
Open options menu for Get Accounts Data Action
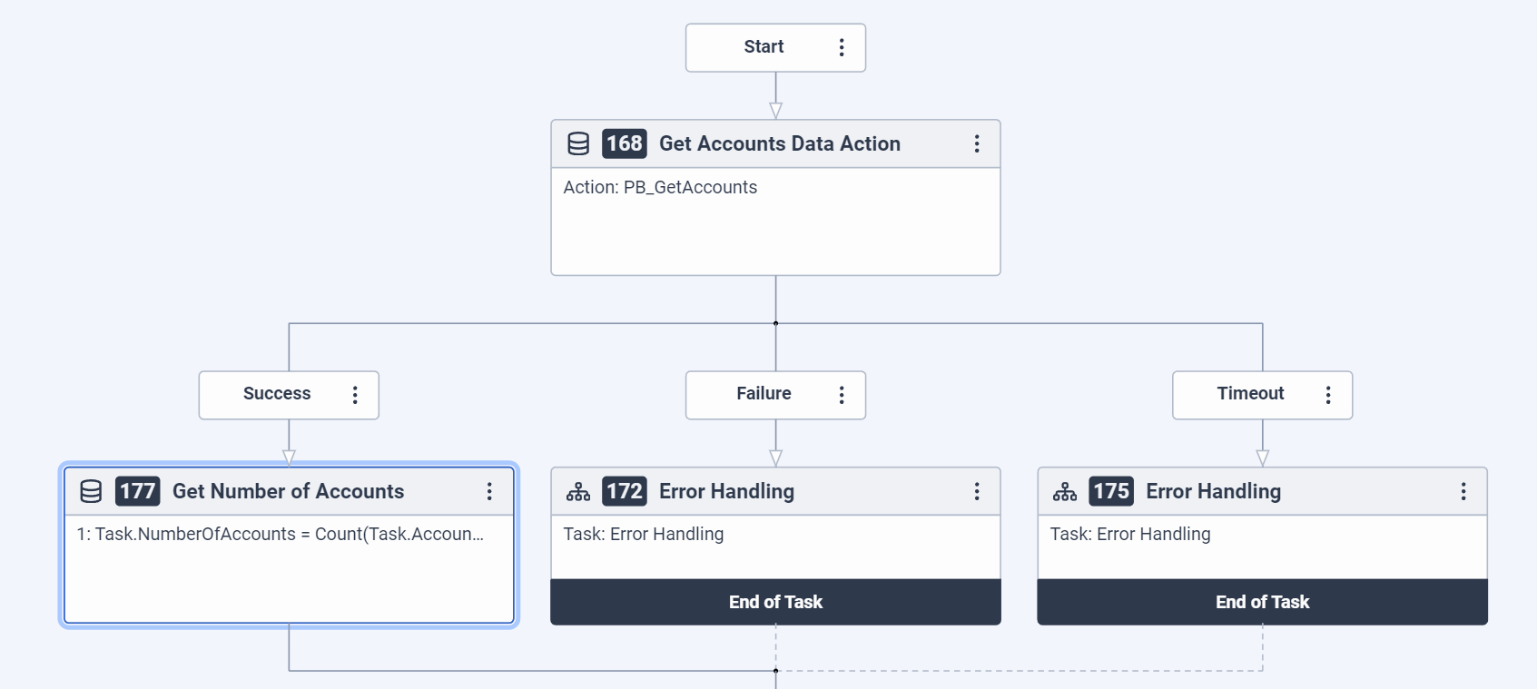coord(977,143)
